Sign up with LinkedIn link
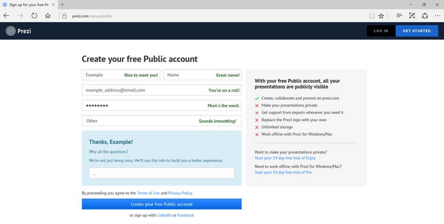444x224 pixels. 164,215
